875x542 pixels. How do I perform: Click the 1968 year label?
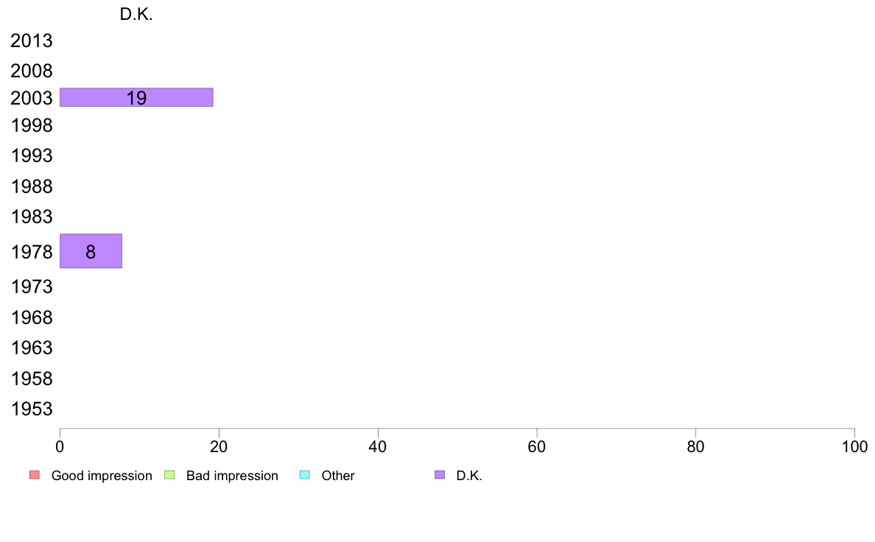tap(32, 317)
